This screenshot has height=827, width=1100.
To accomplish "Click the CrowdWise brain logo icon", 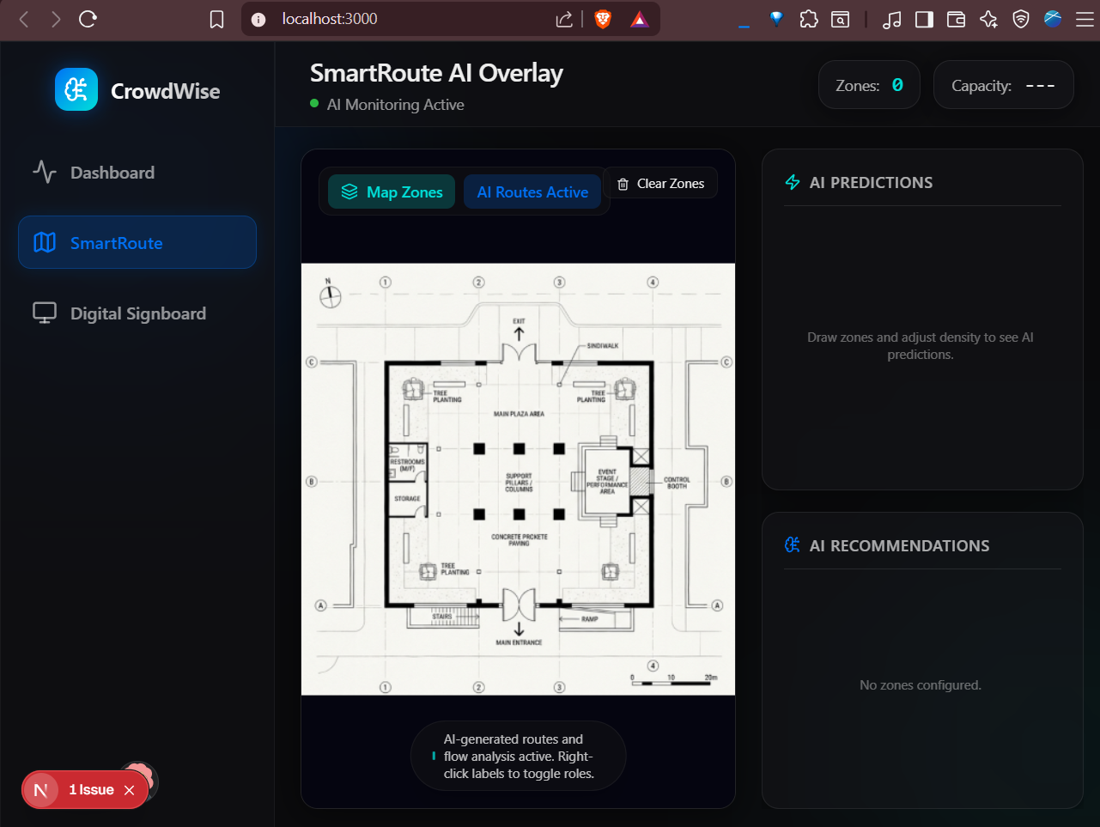I will click(x=76, y=89).
